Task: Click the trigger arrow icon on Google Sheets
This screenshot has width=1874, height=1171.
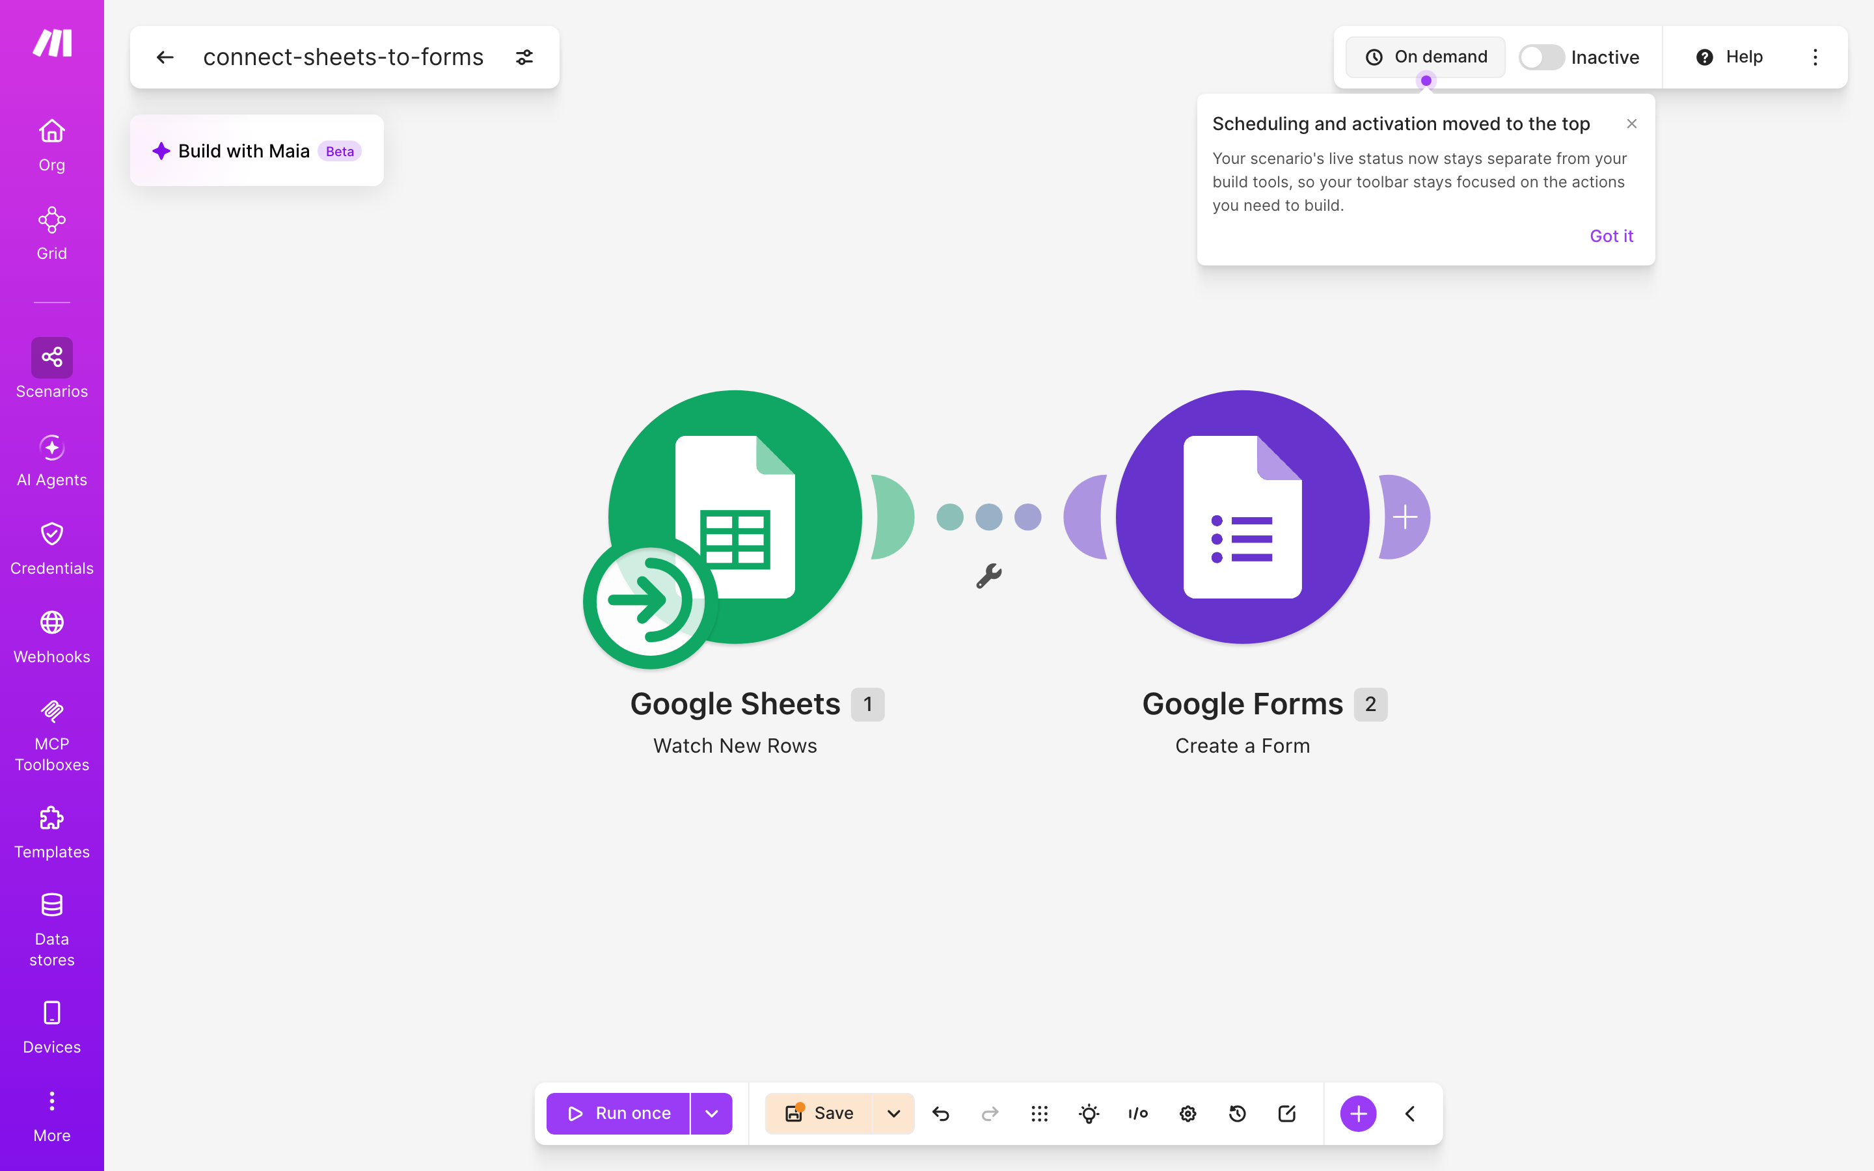Action: tap(649, 600)
